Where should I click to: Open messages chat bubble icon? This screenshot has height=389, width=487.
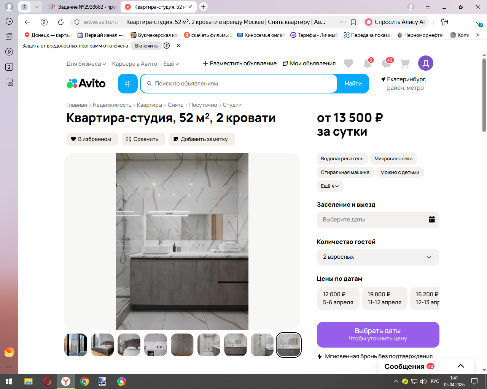387,63
